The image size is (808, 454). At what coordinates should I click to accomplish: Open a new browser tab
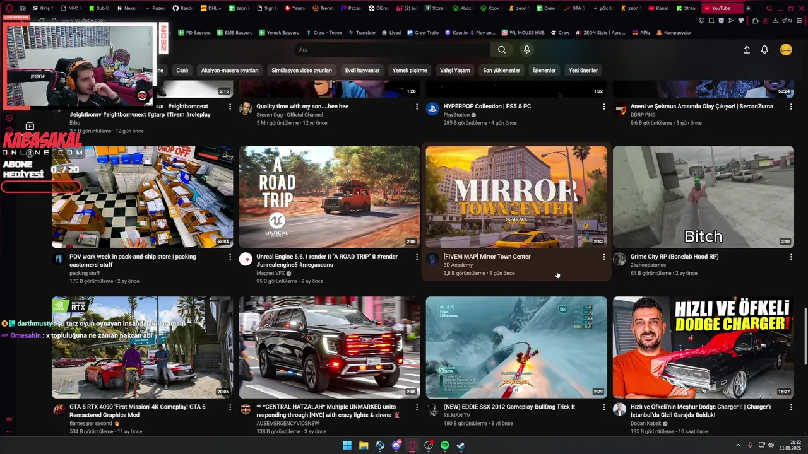[748, 8]
